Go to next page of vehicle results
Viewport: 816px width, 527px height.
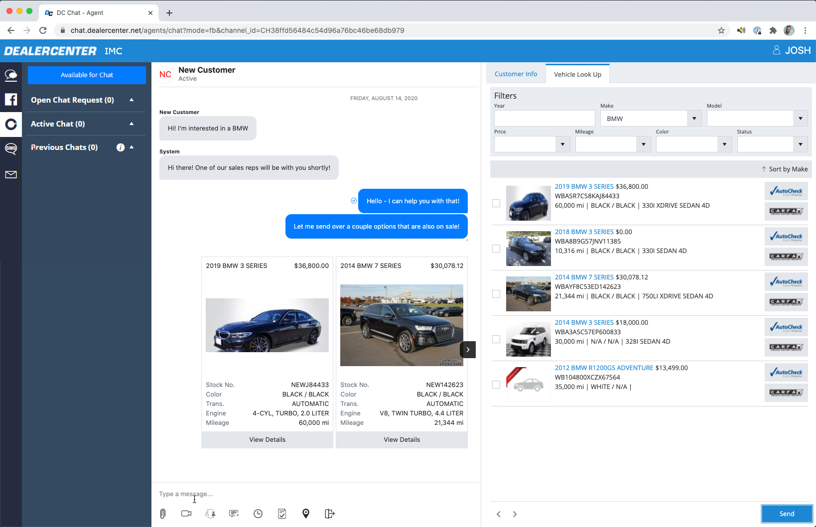[515, 514]
